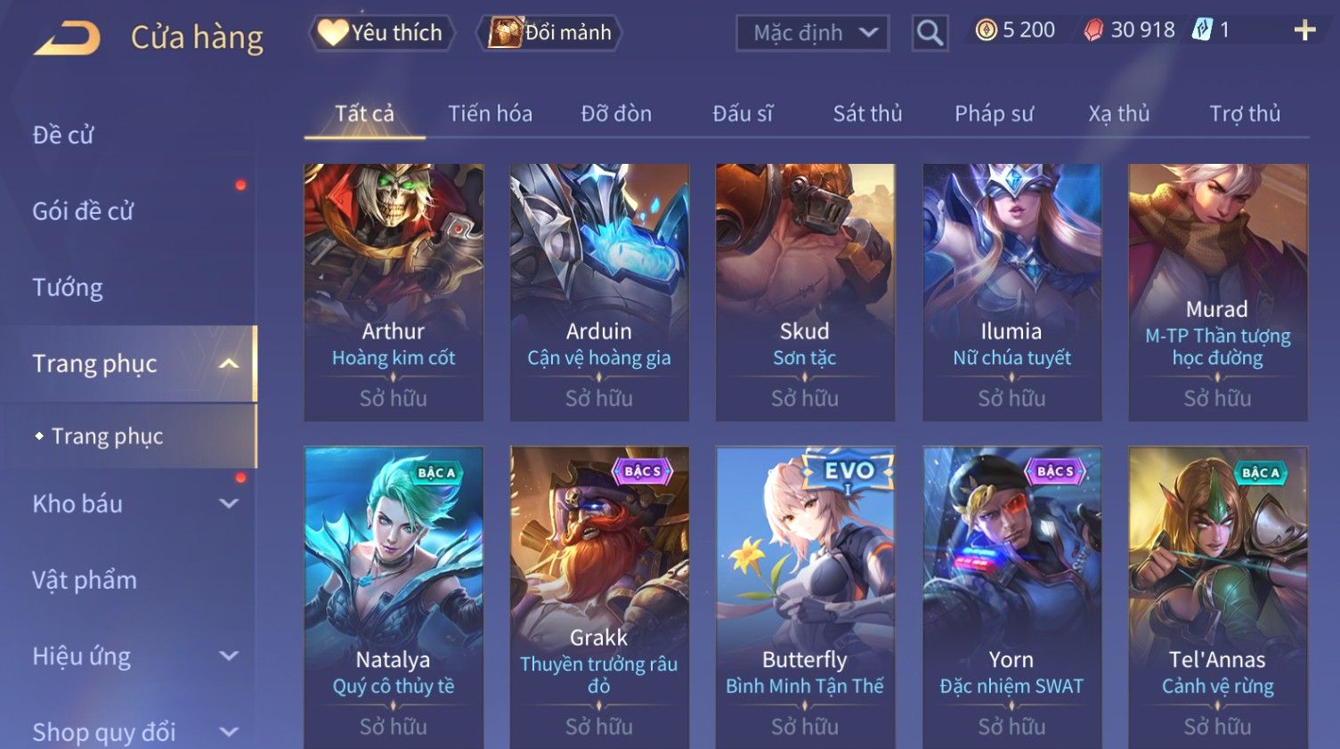Expand the Hiệu ứng sidebar section

(229, 655)
